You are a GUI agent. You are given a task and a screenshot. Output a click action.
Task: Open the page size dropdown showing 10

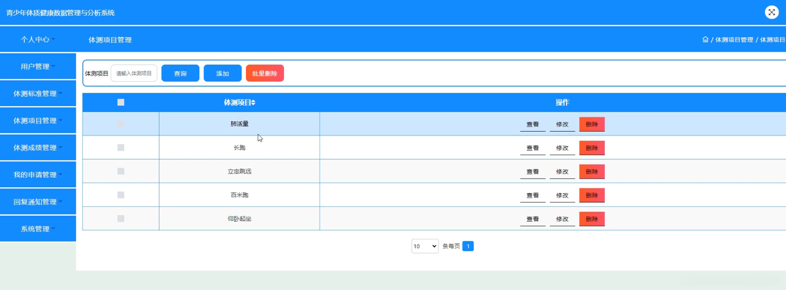(x=425, y=246)
